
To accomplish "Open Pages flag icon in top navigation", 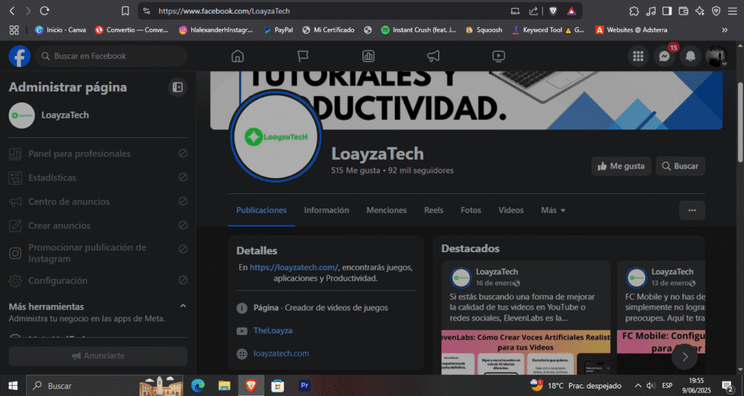I will click(303, 56).
